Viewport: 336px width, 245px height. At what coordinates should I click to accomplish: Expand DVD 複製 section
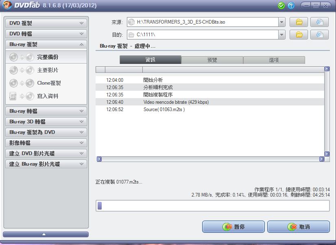pos(46,23)
